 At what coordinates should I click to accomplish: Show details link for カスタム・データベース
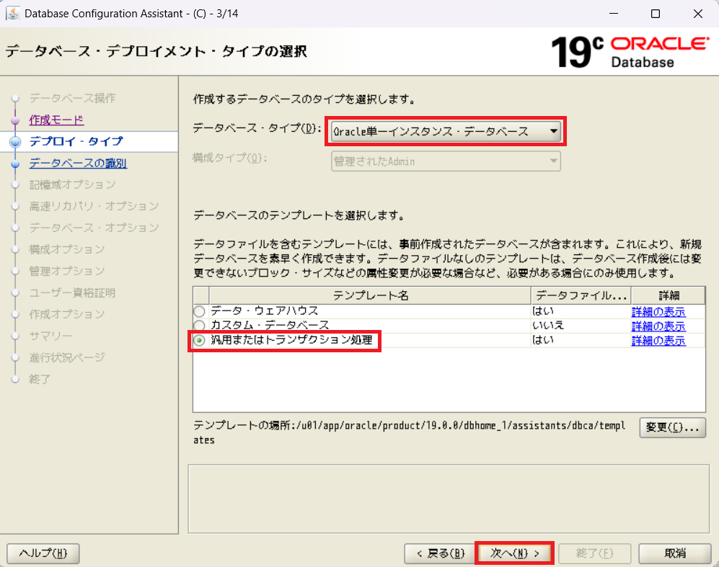[x=658, y=326]
